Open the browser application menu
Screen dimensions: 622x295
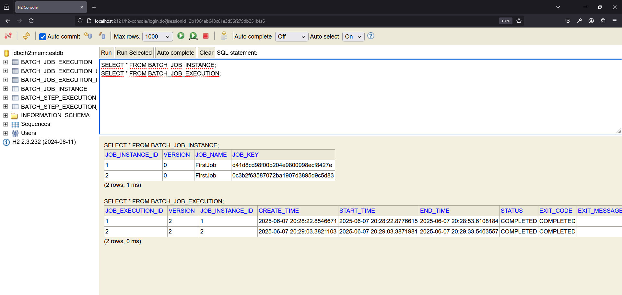point(615,21)
